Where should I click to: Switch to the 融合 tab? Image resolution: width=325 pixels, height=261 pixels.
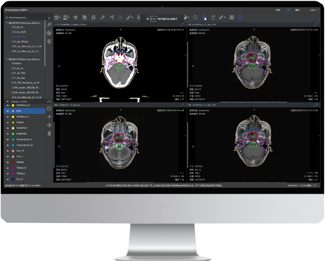297,10
